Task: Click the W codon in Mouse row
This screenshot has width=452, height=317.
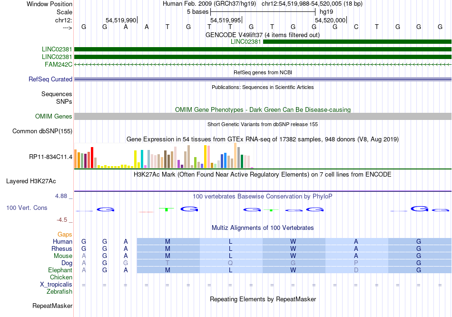Action: tap(293, 256)
